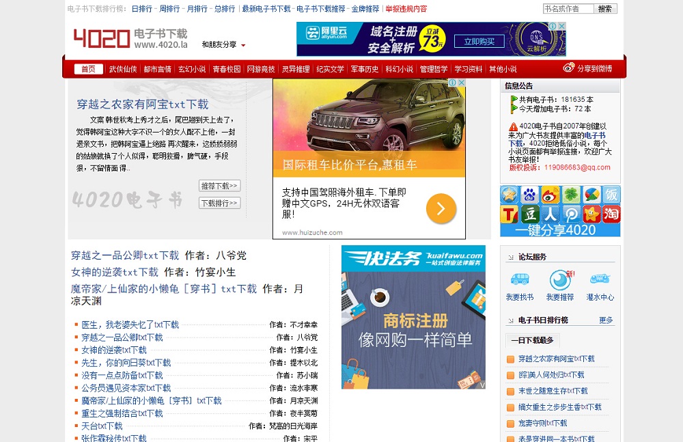This screenshot has height=442, width=683.
Task: Share via Google Buzz bubble icon
Action: pos(591,195)
